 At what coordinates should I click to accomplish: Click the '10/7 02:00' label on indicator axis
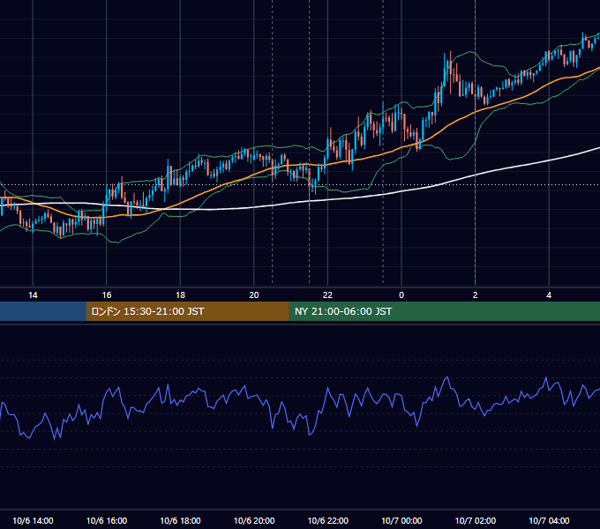tap(476, 520)
